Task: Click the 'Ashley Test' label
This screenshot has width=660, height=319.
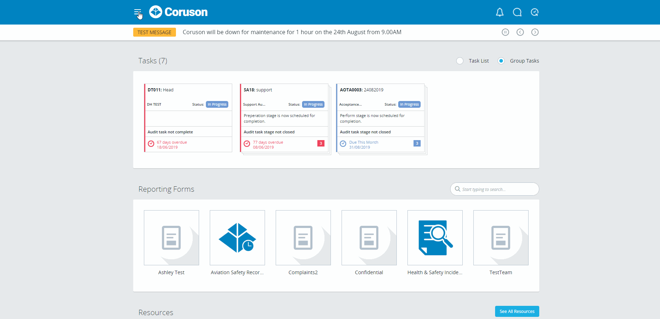Action: point(171,272)
